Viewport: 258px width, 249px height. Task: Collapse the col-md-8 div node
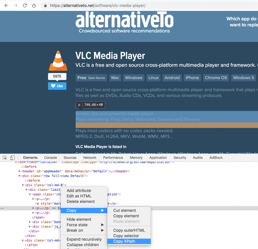[23, 185]
